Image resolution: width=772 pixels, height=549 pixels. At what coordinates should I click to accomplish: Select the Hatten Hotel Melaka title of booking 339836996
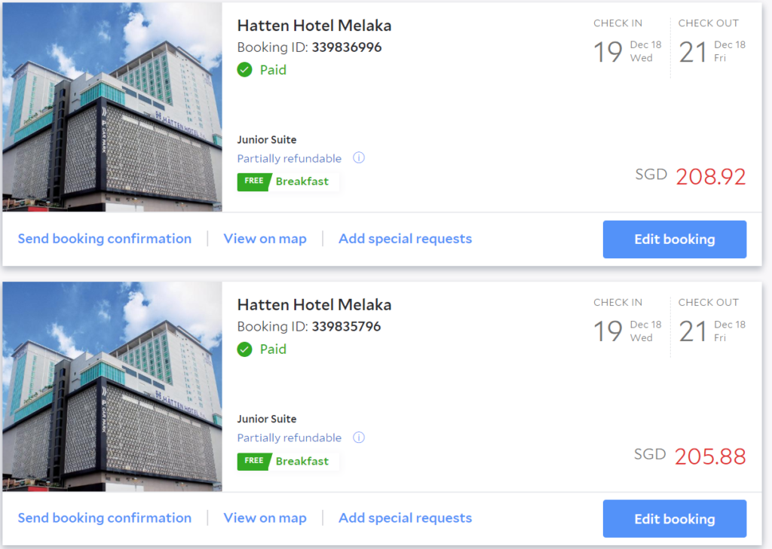point(314,25)
